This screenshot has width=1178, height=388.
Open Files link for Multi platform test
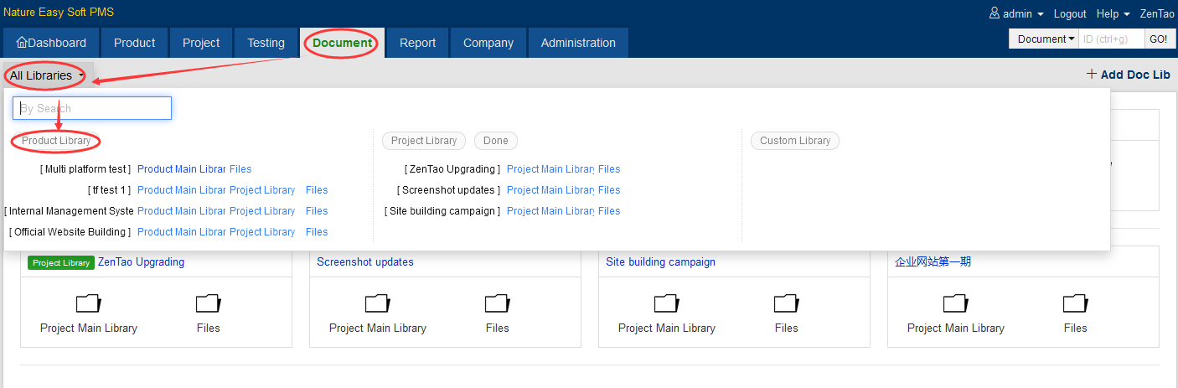(x=240, y=169)
